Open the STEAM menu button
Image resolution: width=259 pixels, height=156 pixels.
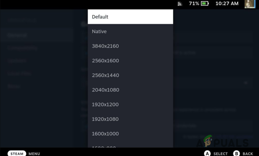click(x=17, y=154)
